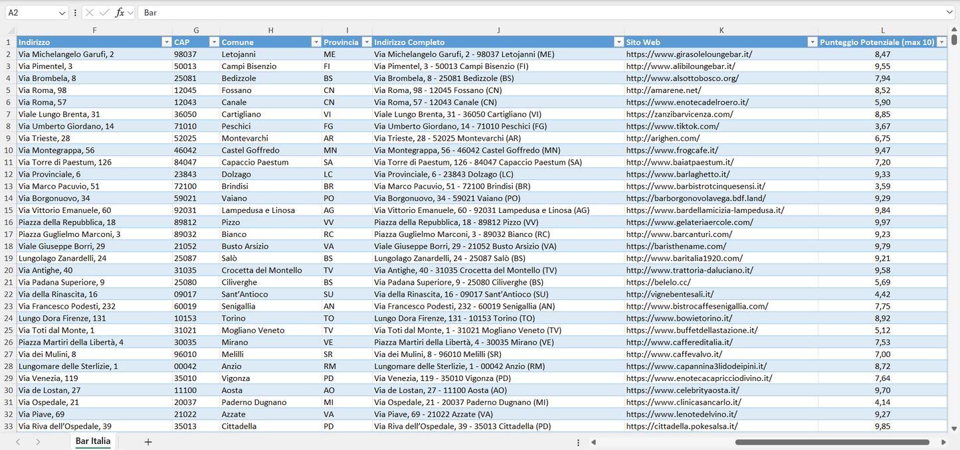
Task: Open Insert Function via the fx icon
Action: (x=120, y=12)
